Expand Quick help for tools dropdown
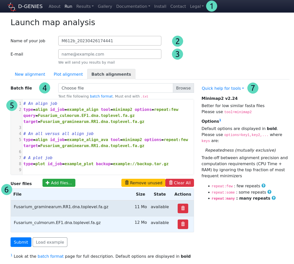The image size is (294, 264). click(223, 88)
